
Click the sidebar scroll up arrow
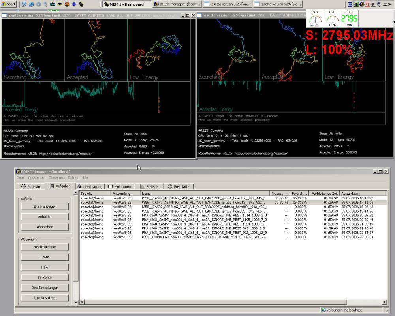(75, 193)
